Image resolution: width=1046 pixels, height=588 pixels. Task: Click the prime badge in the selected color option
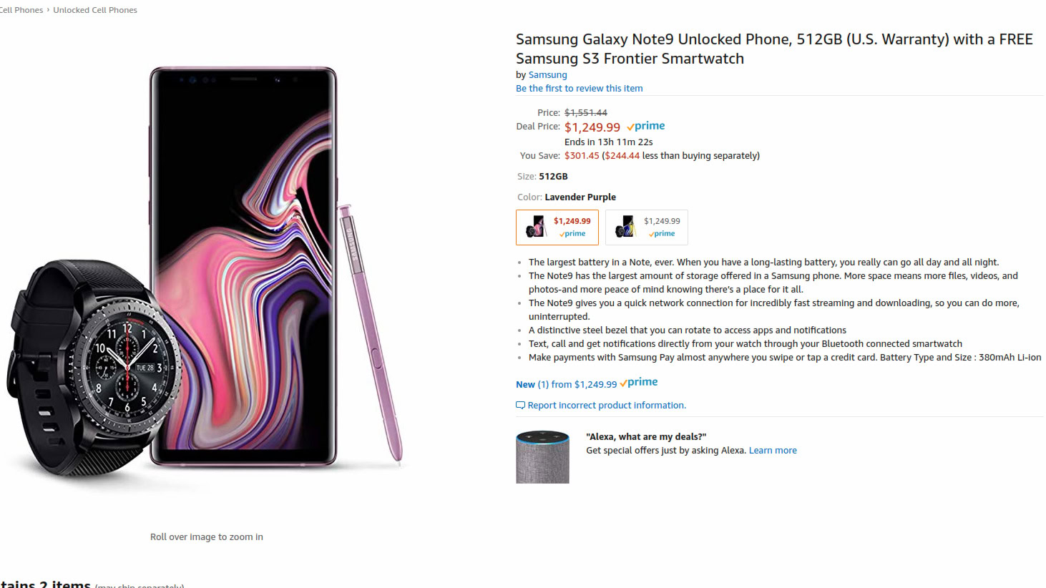point(572,234)
